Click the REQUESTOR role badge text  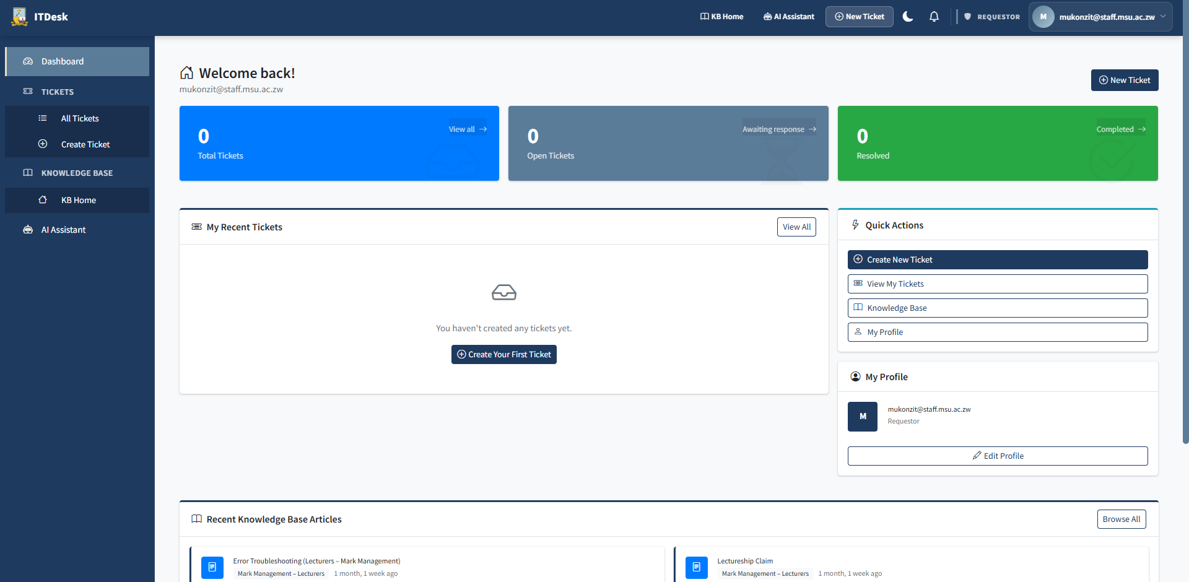(x=998, y=17)
